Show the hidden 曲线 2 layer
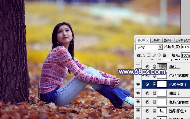Viewport: 190px width, 119px height. click(138, 67)
